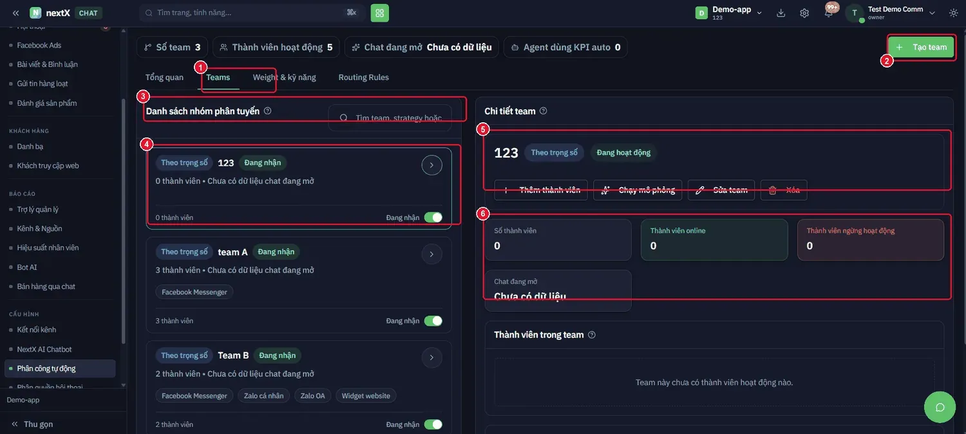The width and height of the screenshot is (966, 434).
Task: Click the sidebar vertical scrollbar
Action: 124,222
